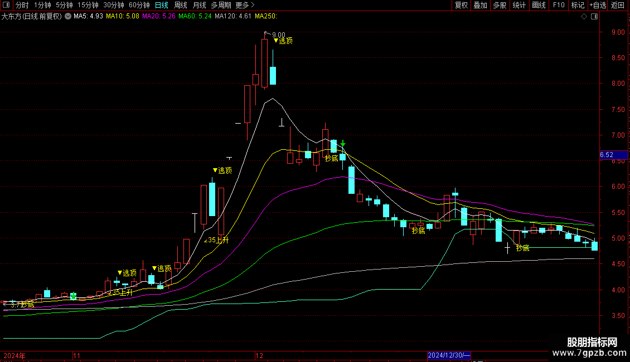The image size is (630, 362).
Task: Click the yellow 逃顶 marker near 9.00 peak
Action: coord(283,41)
